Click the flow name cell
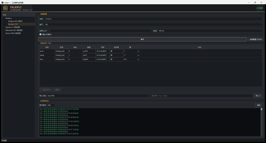 click(47, 59)
